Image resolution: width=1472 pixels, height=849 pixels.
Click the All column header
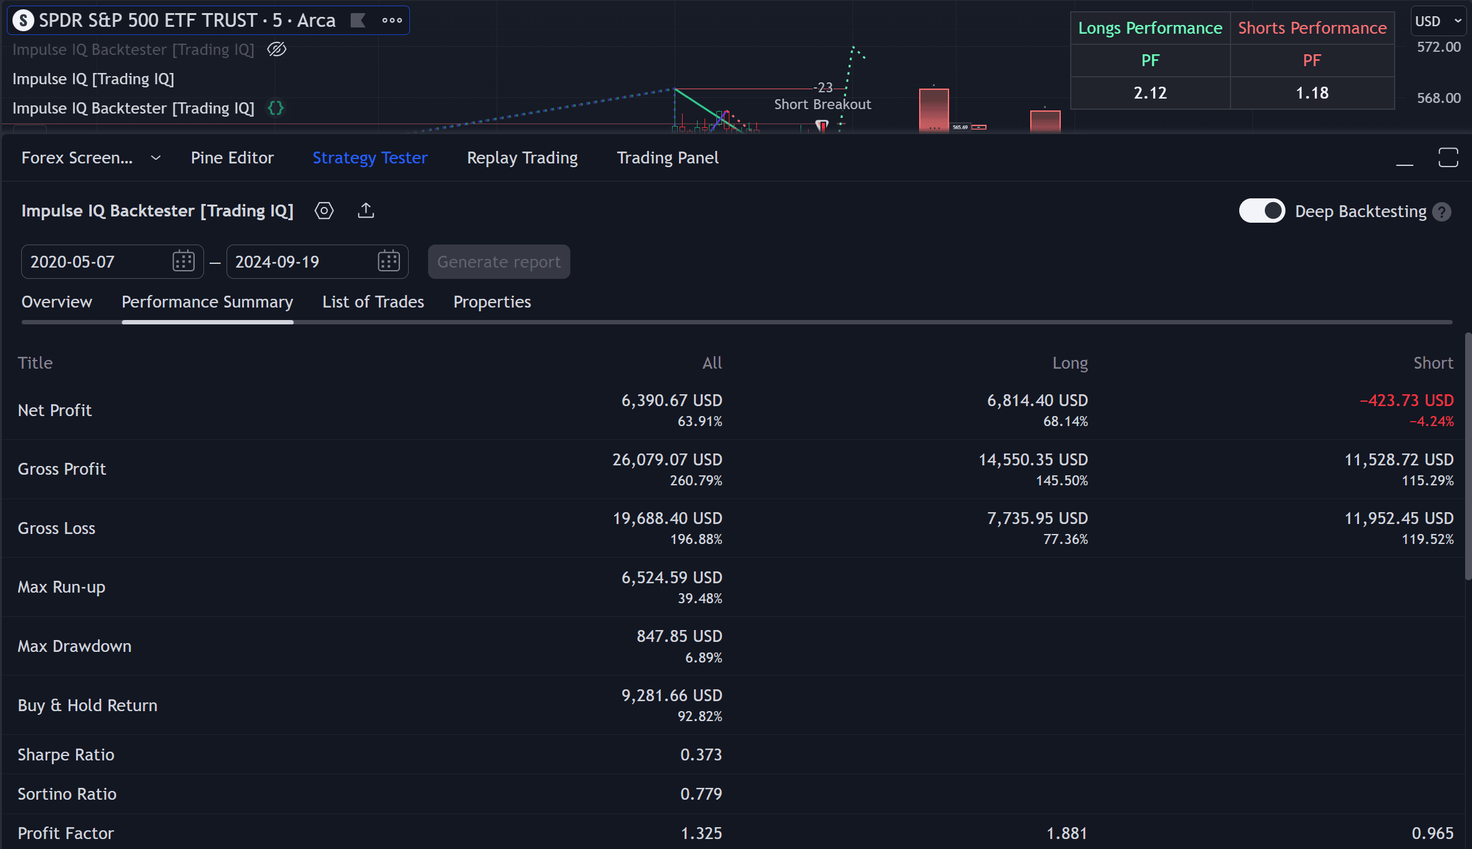tap(712, 363)
